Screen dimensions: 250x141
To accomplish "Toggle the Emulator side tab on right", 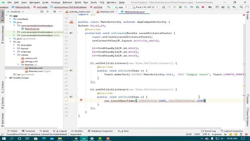I will point(248,99).
